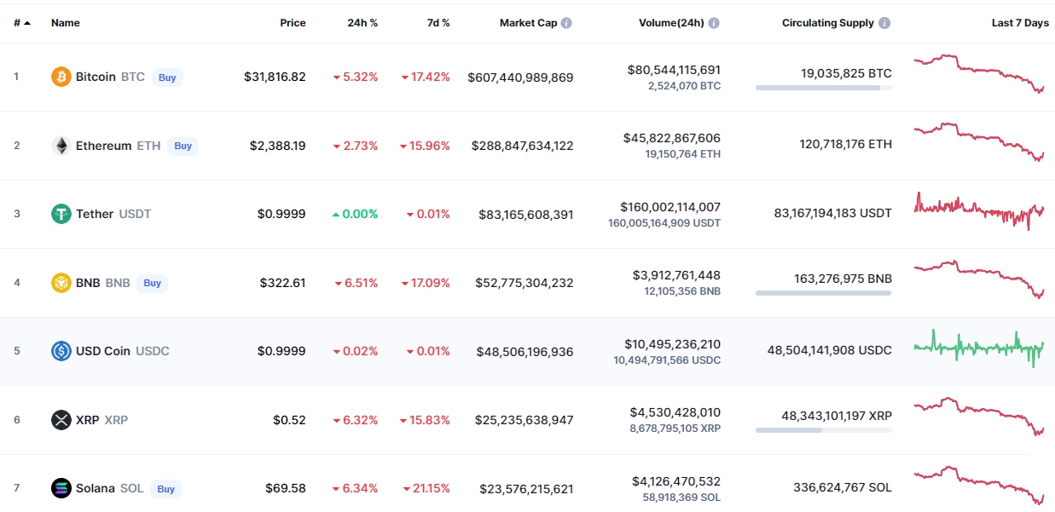Viewport: 1055px width, 512px height.
Task: Click the Last 7 Days column header
Action: (x=1020, y=23)
